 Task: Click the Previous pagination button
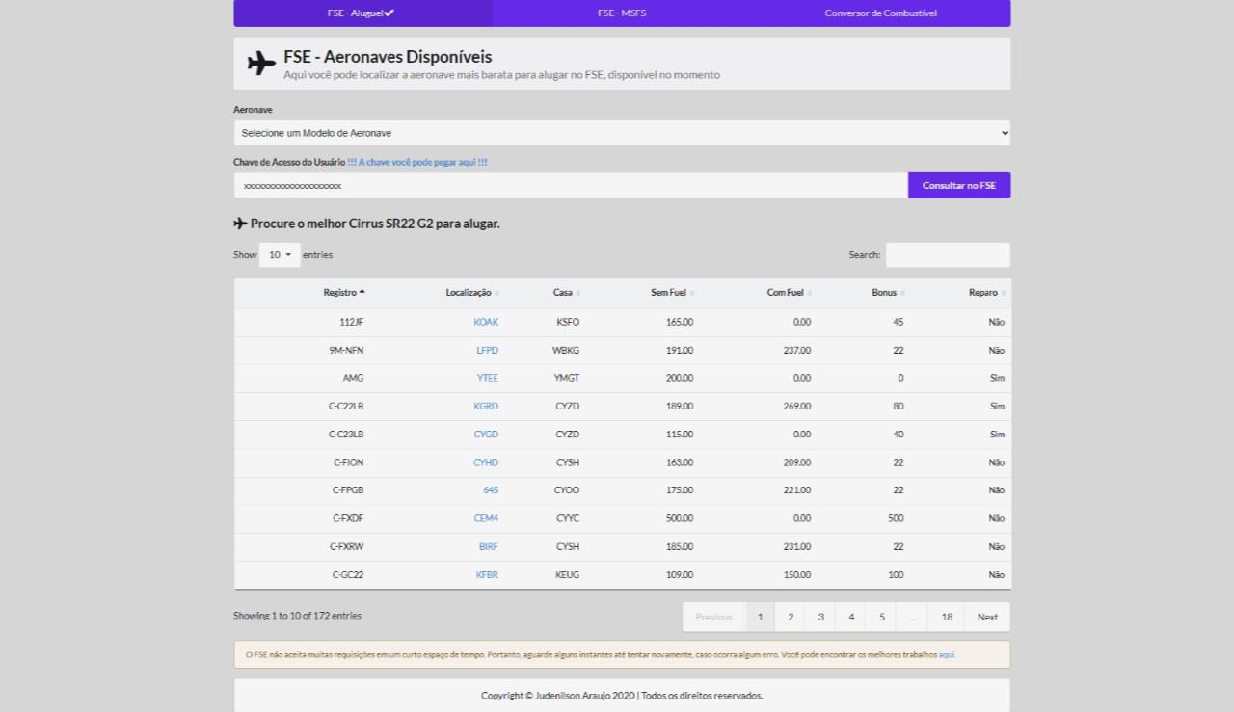714,617
